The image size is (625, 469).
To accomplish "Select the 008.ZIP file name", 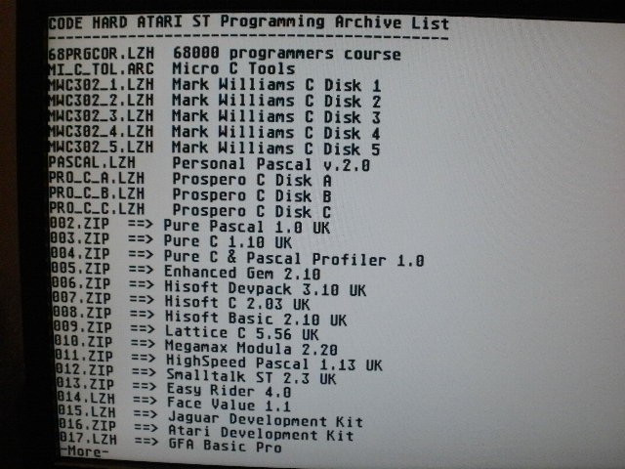I will [82, 313].
